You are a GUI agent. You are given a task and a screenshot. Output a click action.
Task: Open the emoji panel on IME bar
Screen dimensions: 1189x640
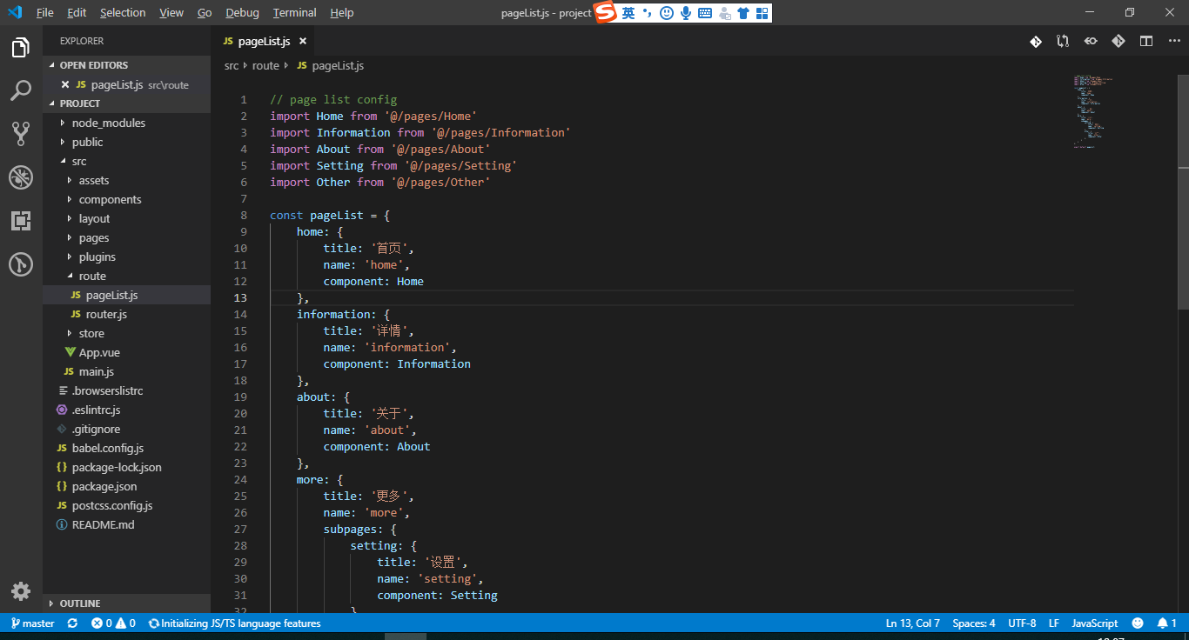coord(667,13)
